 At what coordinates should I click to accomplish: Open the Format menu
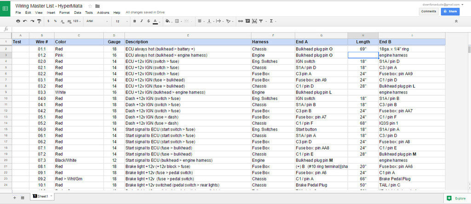64,12
